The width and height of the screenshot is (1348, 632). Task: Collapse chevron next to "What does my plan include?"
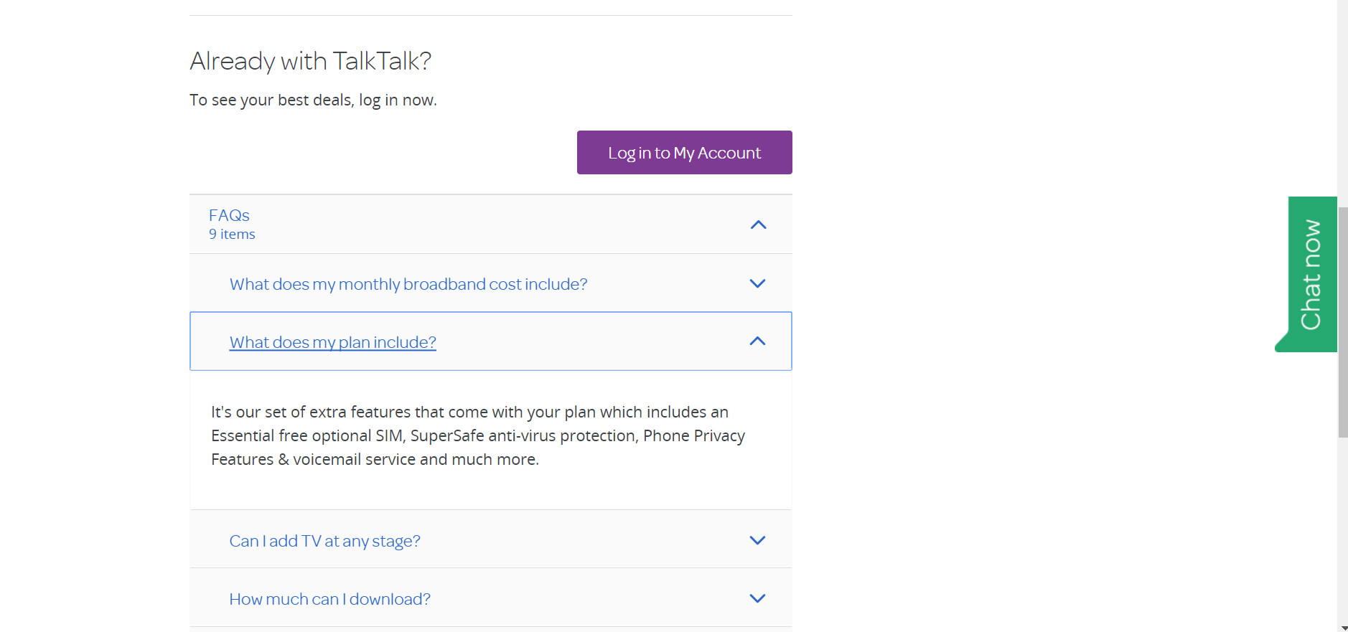[x=757, y=341]
